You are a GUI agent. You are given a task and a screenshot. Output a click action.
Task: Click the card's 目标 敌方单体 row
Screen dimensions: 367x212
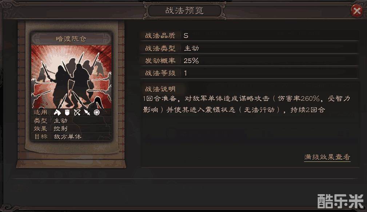pyautogui.click(x=71, y=137)
